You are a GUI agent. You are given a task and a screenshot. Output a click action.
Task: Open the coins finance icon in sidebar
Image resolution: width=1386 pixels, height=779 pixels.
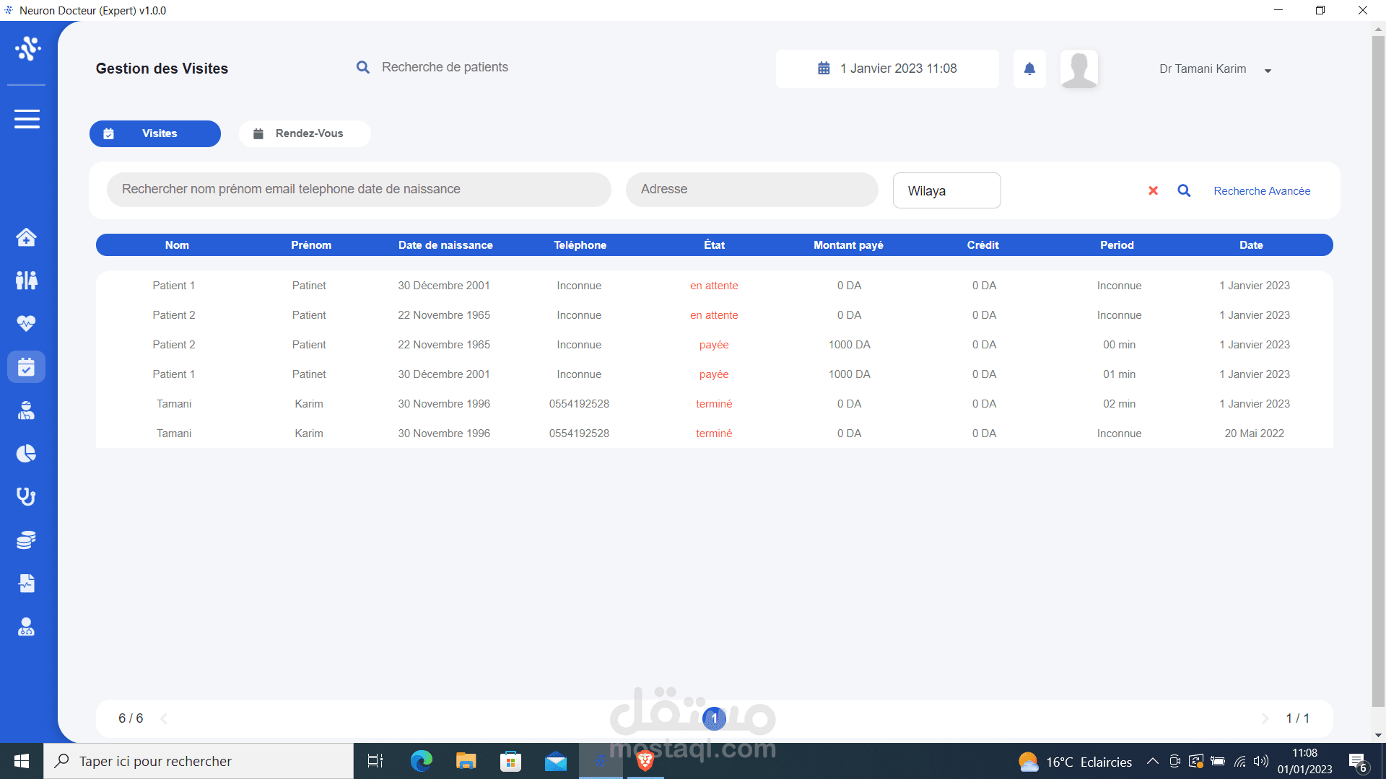click(x=26, y=540)
